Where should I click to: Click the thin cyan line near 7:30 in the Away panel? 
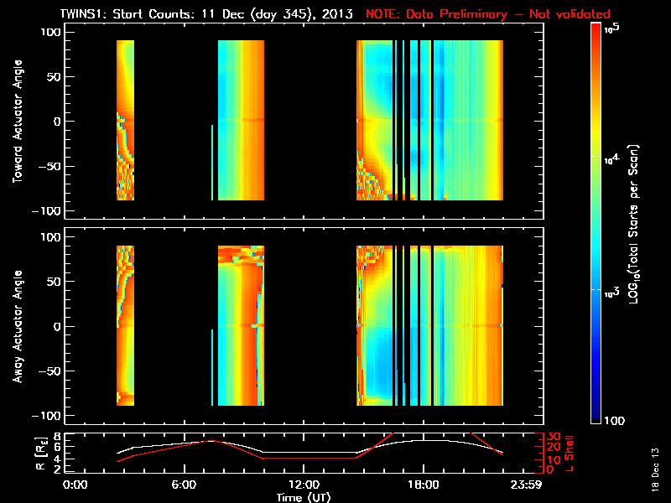click(212, 367)
